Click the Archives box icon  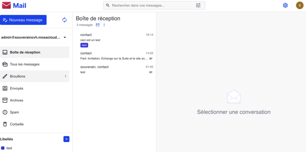(5, 100)
